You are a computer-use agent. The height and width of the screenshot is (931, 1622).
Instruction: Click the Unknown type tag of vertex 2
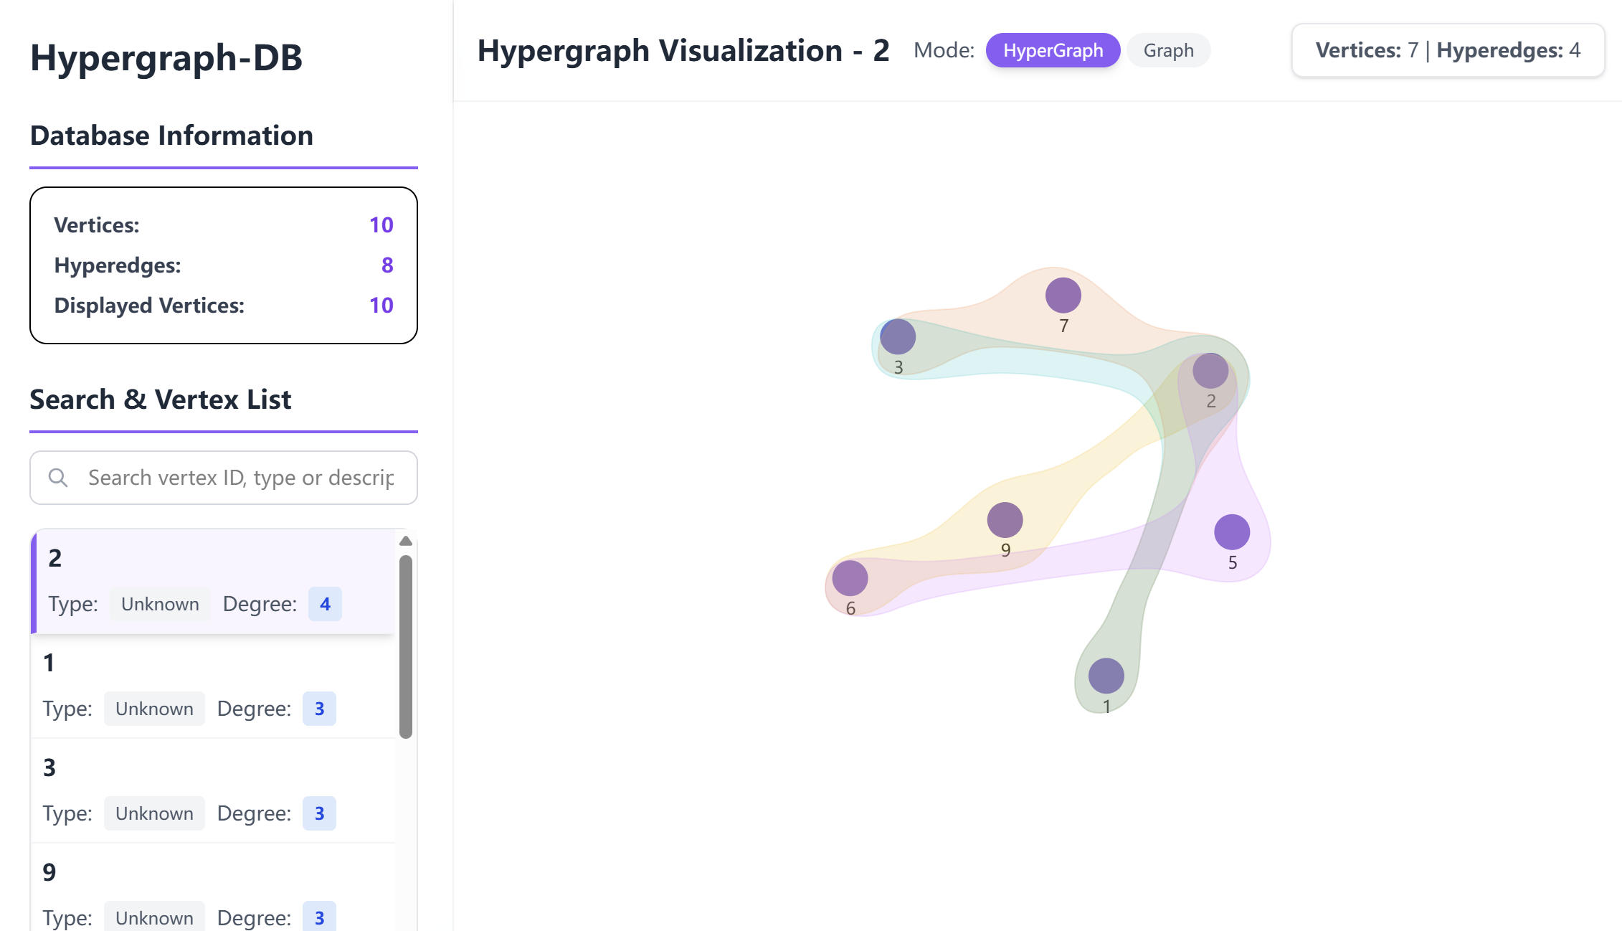point(160,604)
